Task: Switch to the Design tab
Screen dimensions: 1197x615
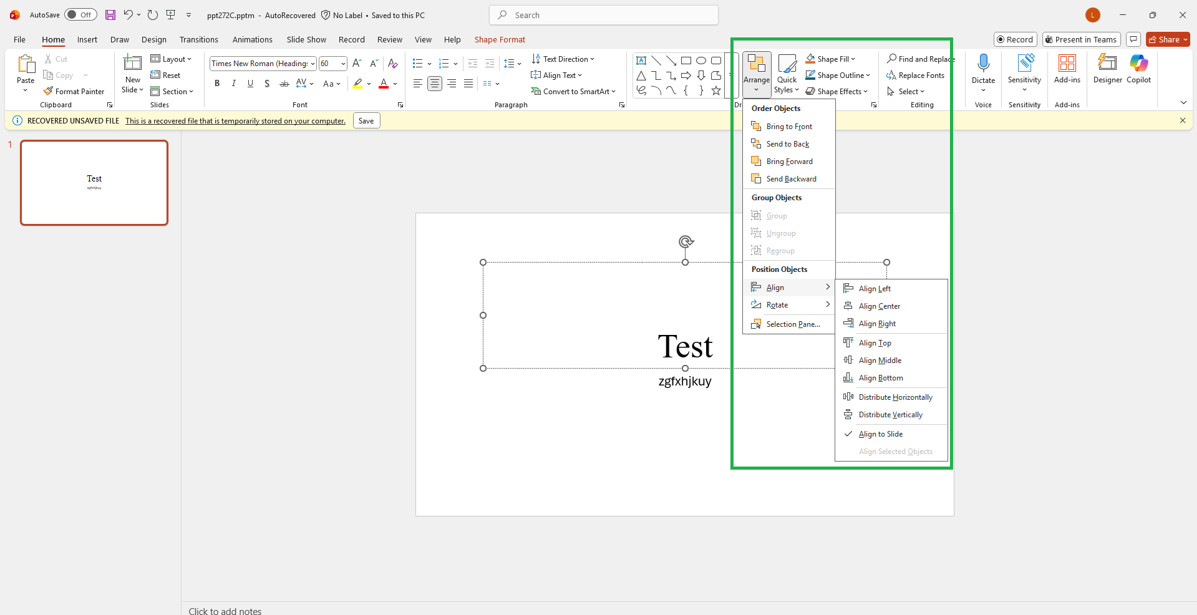Action: coord(154,39)
